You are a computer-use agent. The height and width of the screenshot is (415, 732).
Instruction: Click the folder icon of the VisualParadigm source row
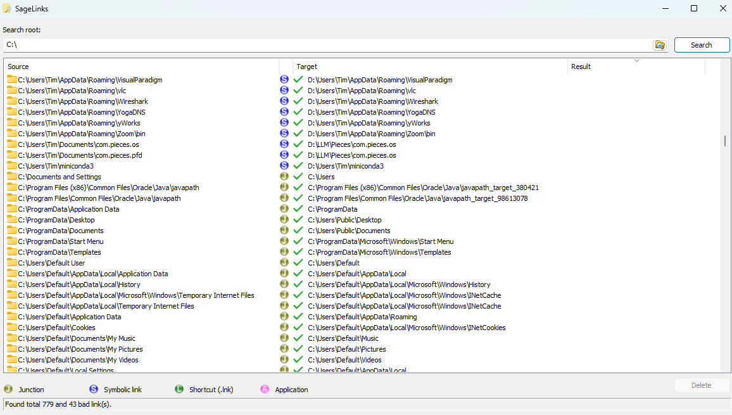[x=12, y=79]
